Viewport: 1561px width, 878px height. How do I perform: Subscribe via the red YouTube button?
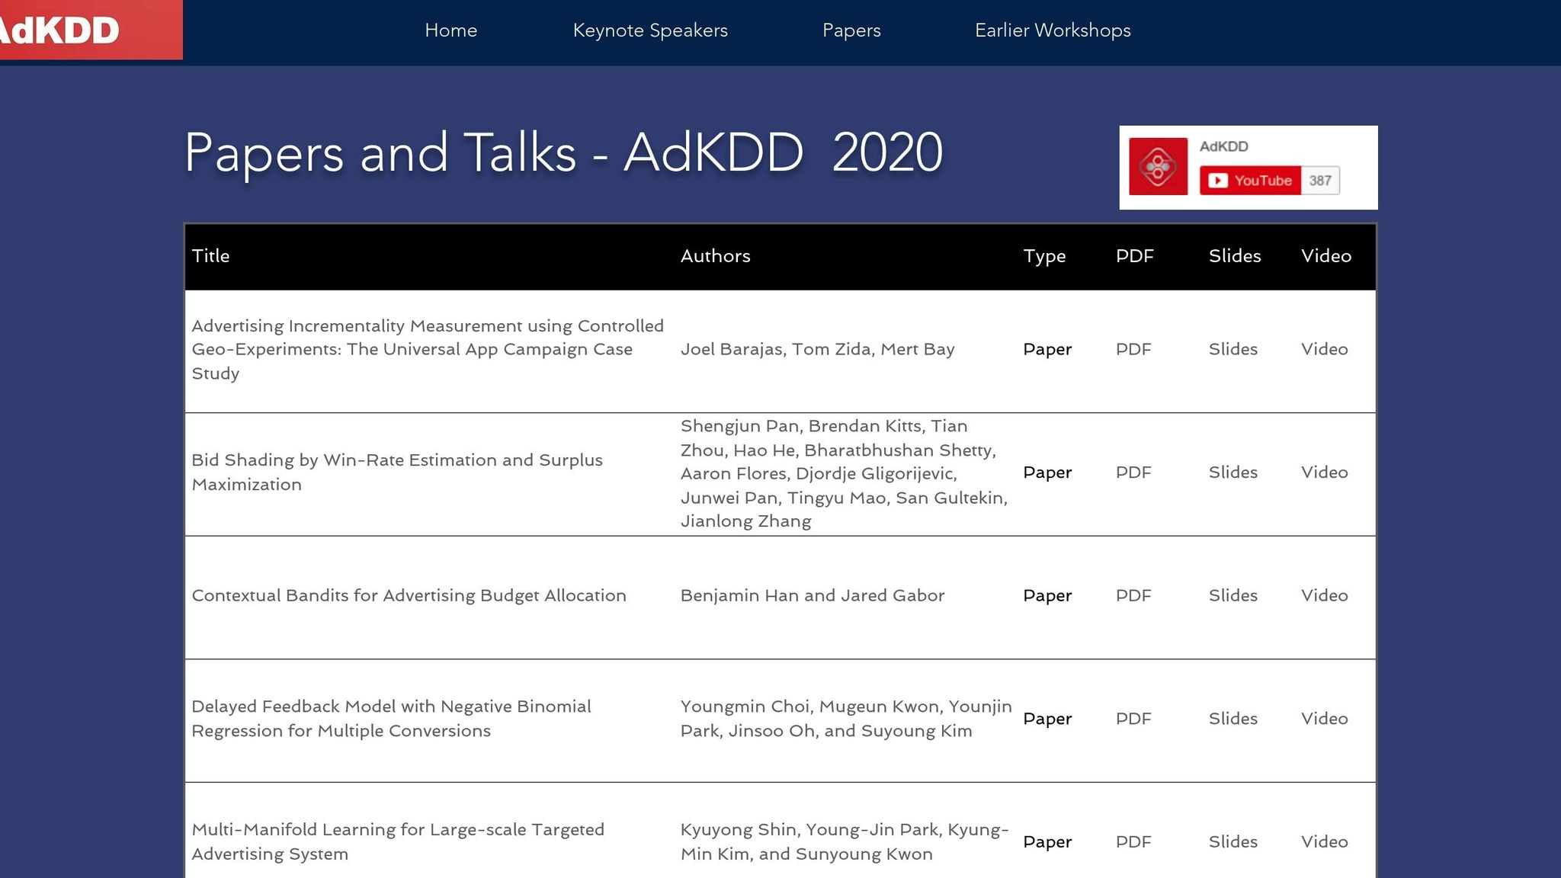coord(1250,181)
